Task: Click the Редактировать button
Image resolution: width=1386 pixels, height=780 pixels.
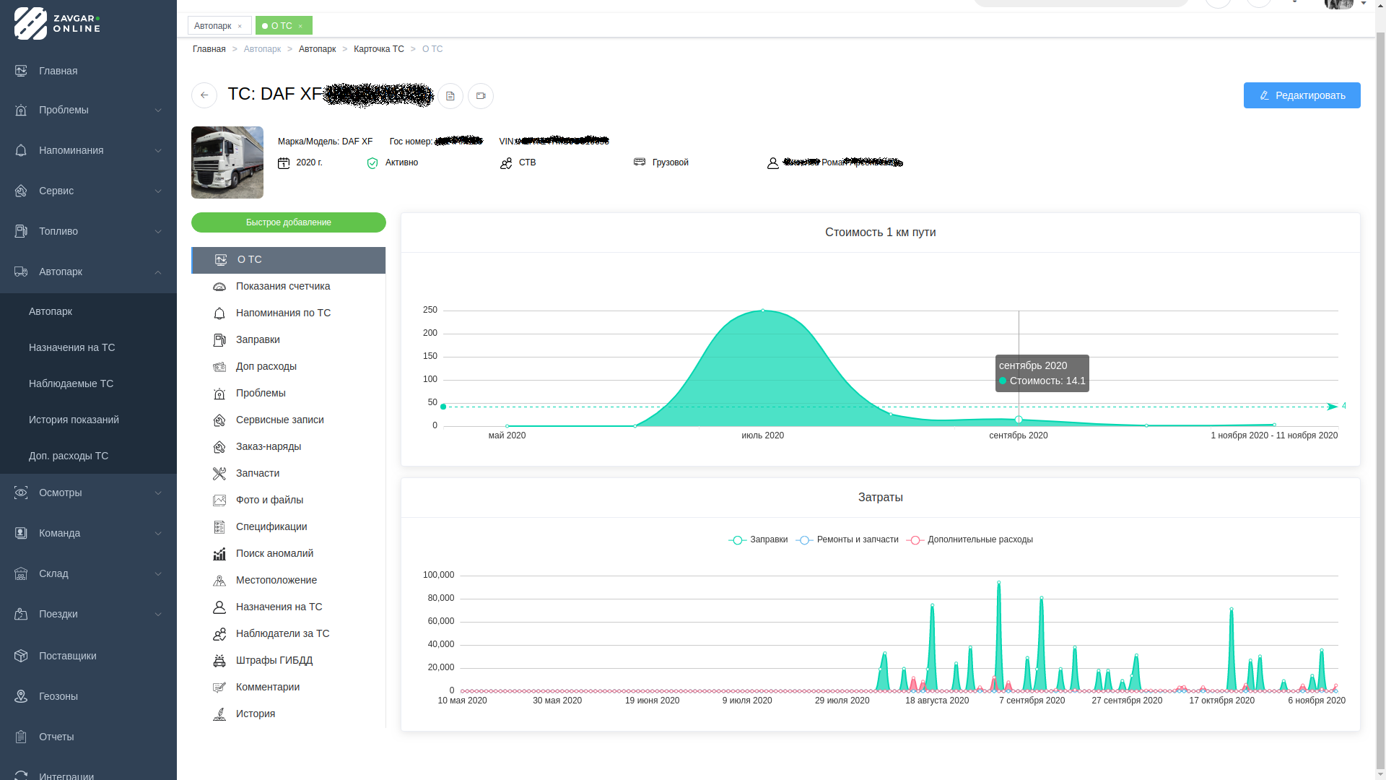Action: (x=1302, y=95)
